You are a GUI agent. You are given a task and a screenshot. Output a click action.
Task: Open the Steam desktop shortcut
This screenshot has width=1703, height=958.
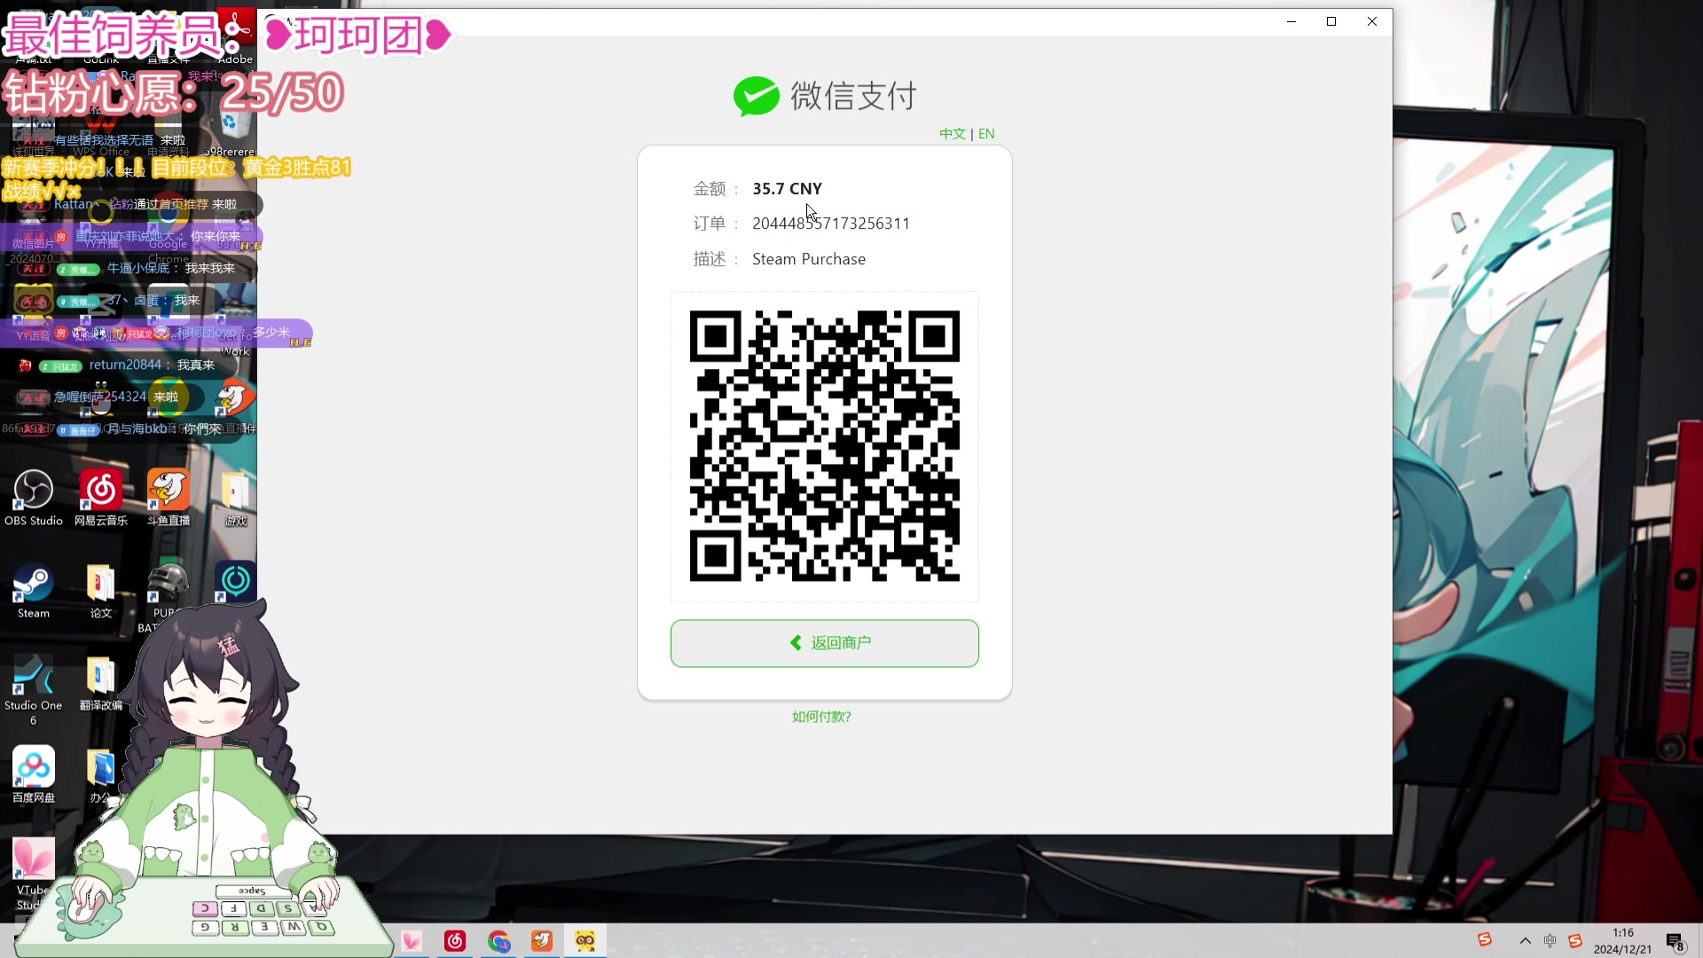(34, 591)
